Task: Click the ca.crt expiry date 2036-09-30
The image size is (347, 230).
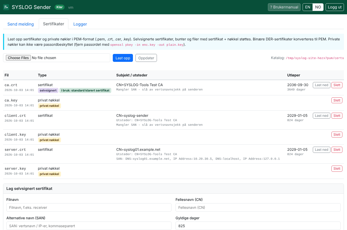Action: coord(298,85)
